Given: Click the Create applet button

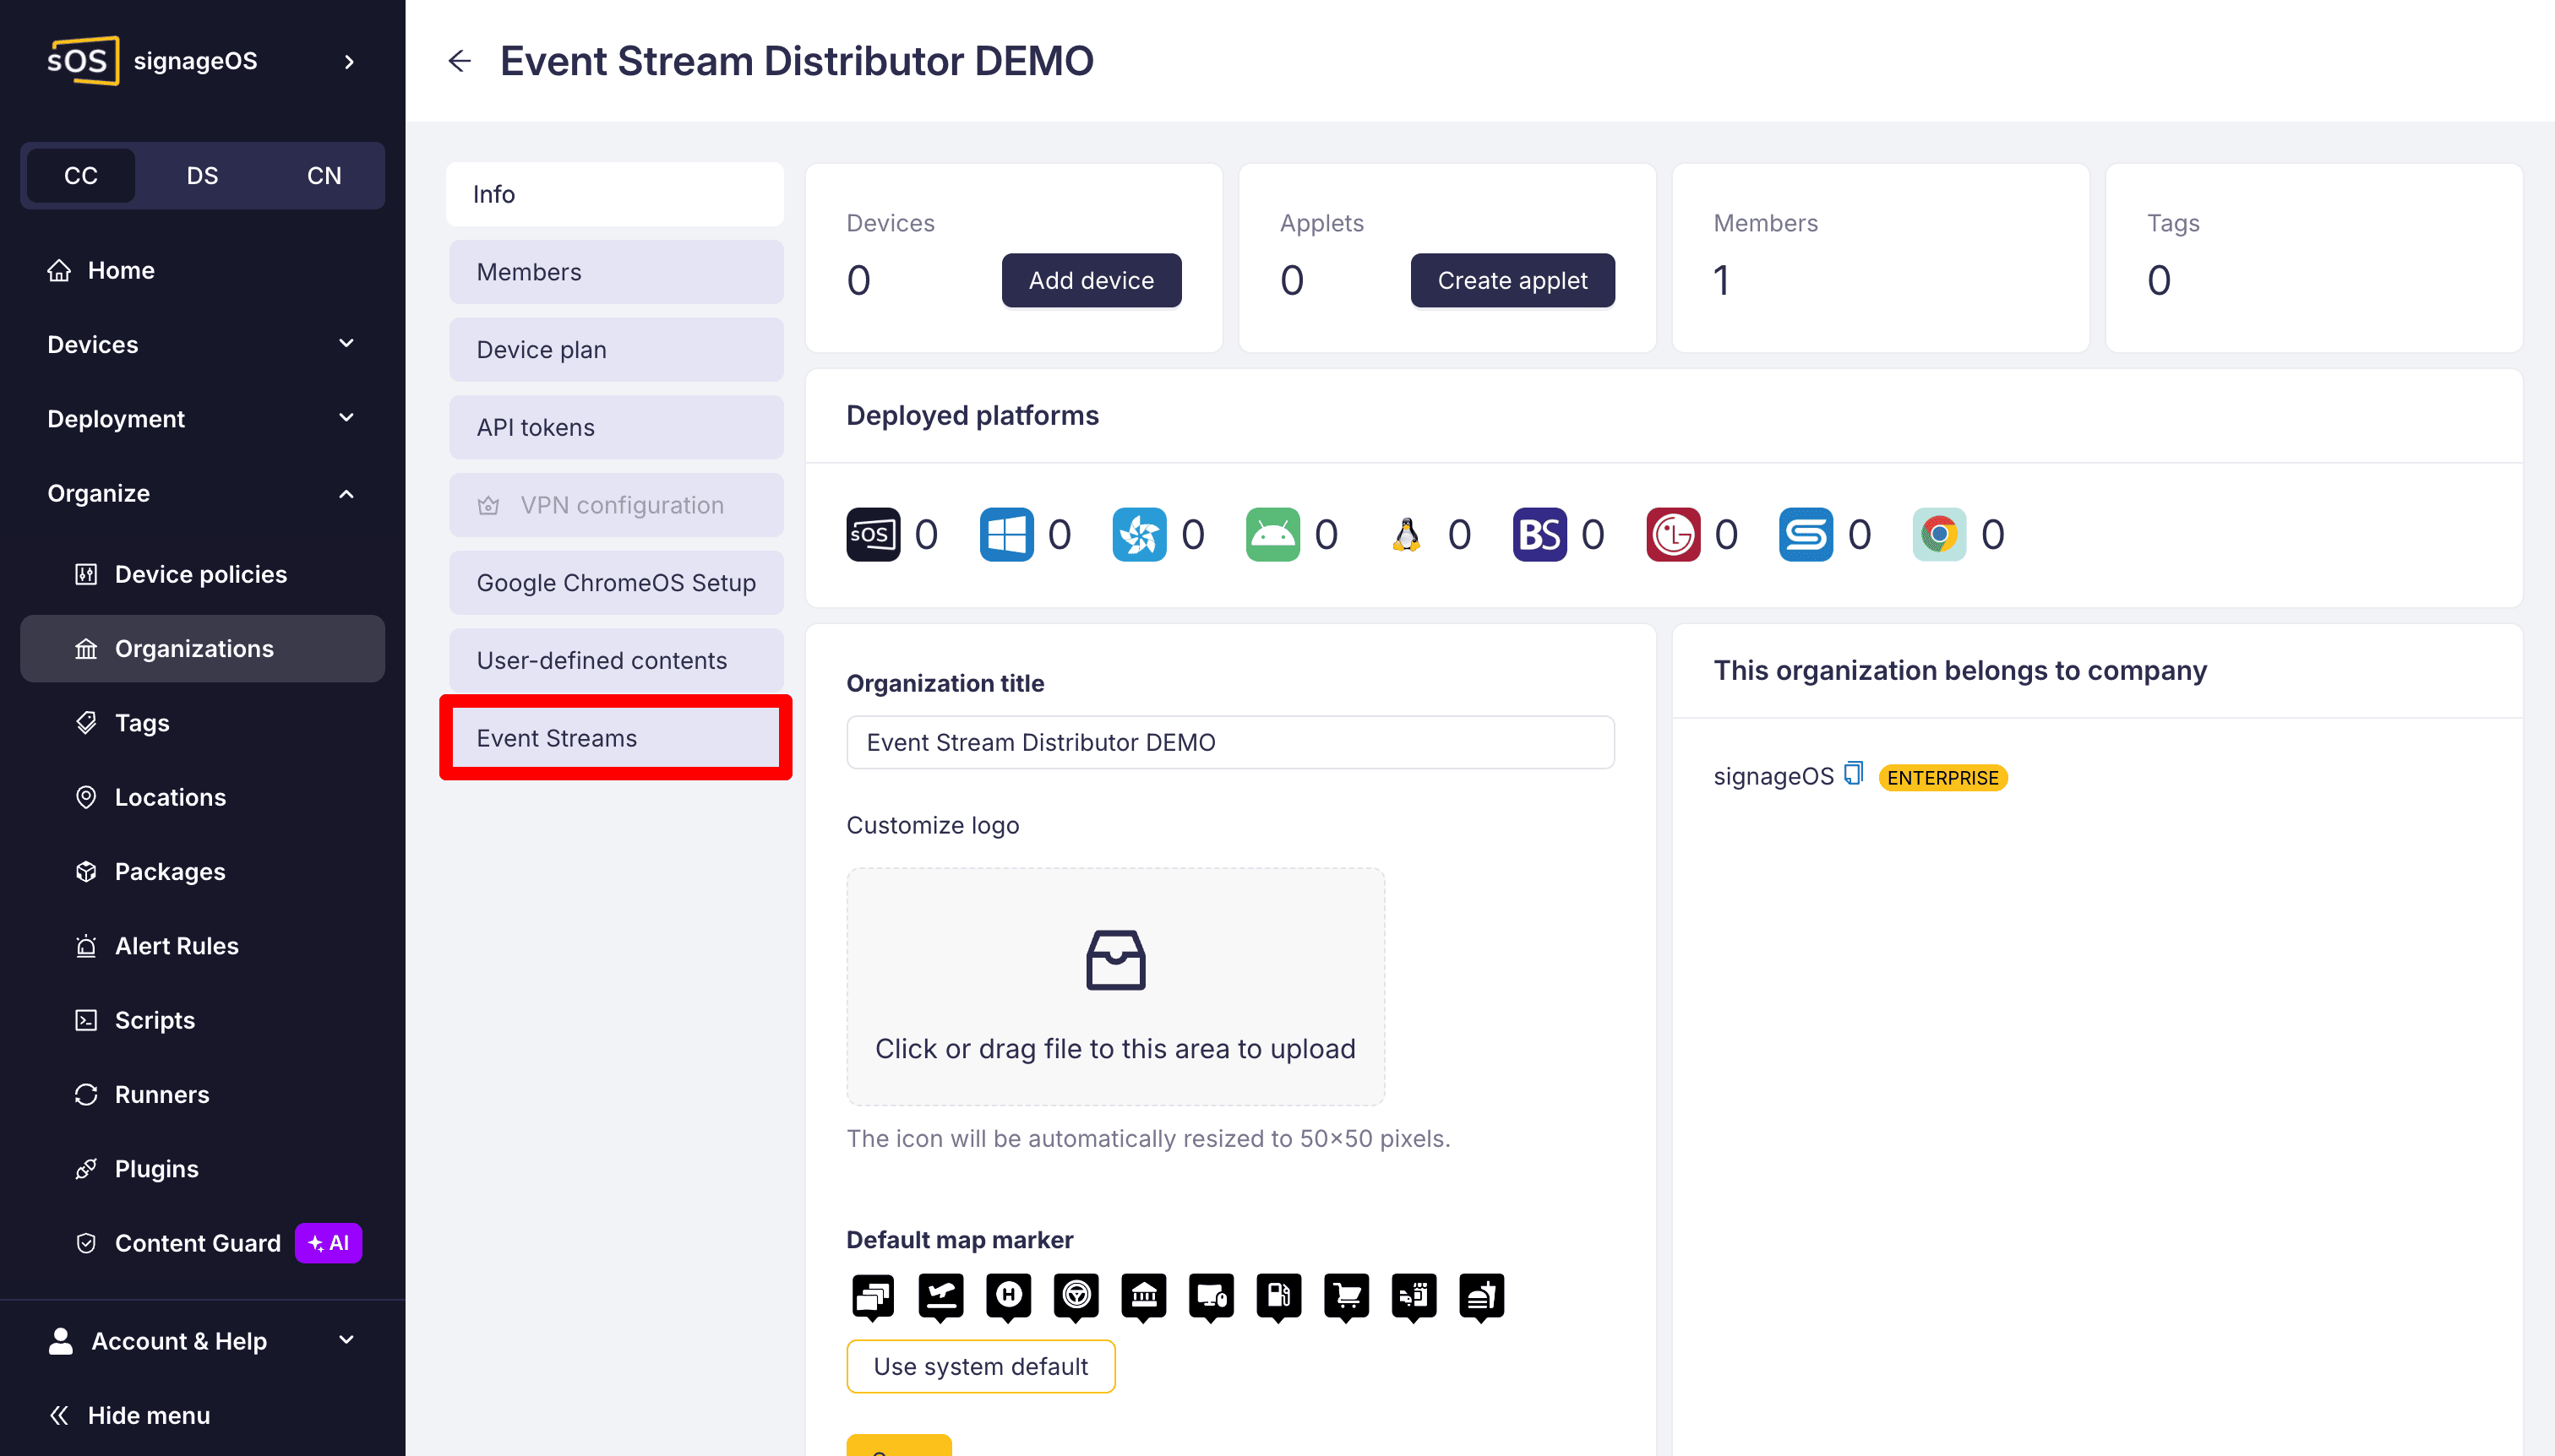Looking at the screenshot, I should 1512,280.
